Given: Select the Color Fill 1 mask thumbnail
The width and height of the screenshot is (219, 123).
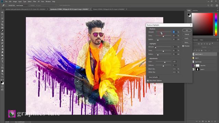Looking at the screenshot, I should [x=197, y=66].
